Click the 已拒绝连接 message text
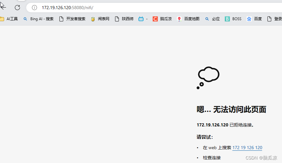This screenshot has height=163, width=282. (242, 125)
